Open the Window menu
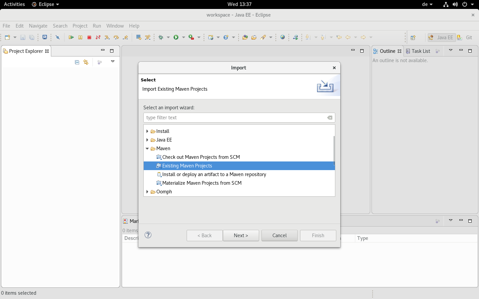The image size is (479, 299). tap(115, 26)
